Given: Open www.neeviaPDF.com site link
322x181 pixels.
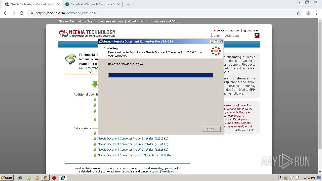Looking at the screenshot, I should point(167,21).
